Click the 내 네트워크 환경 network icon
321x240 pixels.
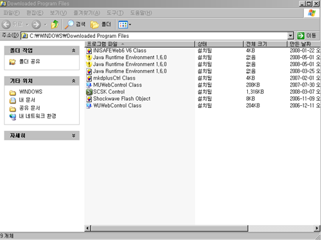tap(13, 117)
